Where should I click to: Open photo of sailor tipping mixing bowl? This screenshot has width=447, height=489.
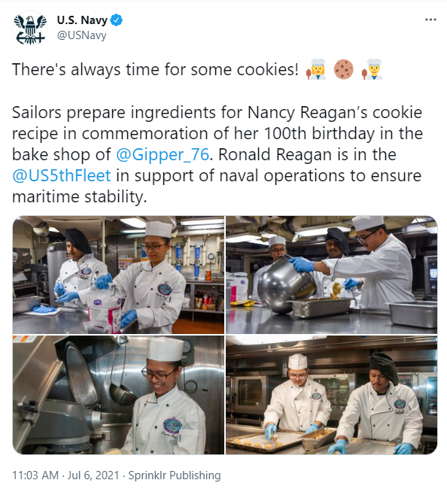[x=332, y=275]
